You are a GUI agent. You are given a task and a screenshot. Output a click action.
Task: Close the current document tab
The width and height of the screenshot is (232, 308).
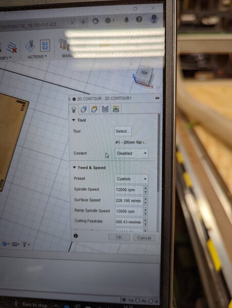[72, 23]
